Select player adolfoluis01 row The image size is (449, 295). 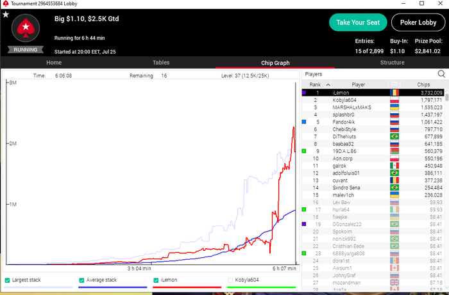373,173
